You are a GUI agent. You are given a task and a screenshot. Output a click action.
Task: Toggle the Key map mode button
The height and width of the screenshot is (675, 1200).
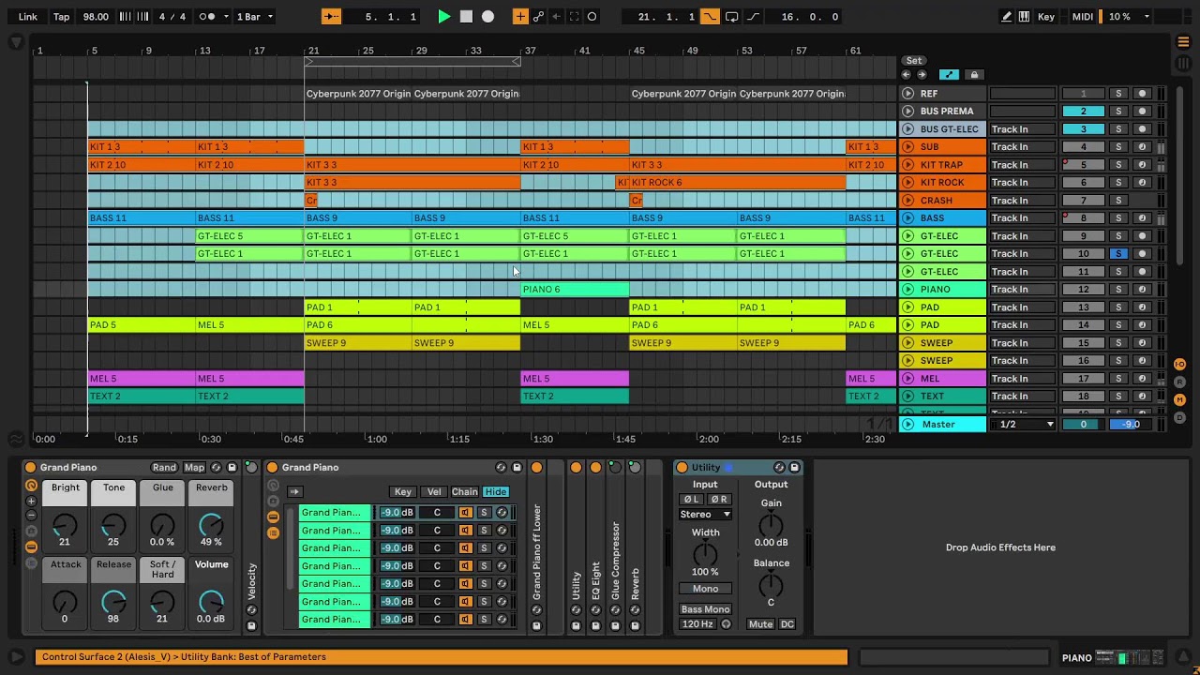[1046, 17]
